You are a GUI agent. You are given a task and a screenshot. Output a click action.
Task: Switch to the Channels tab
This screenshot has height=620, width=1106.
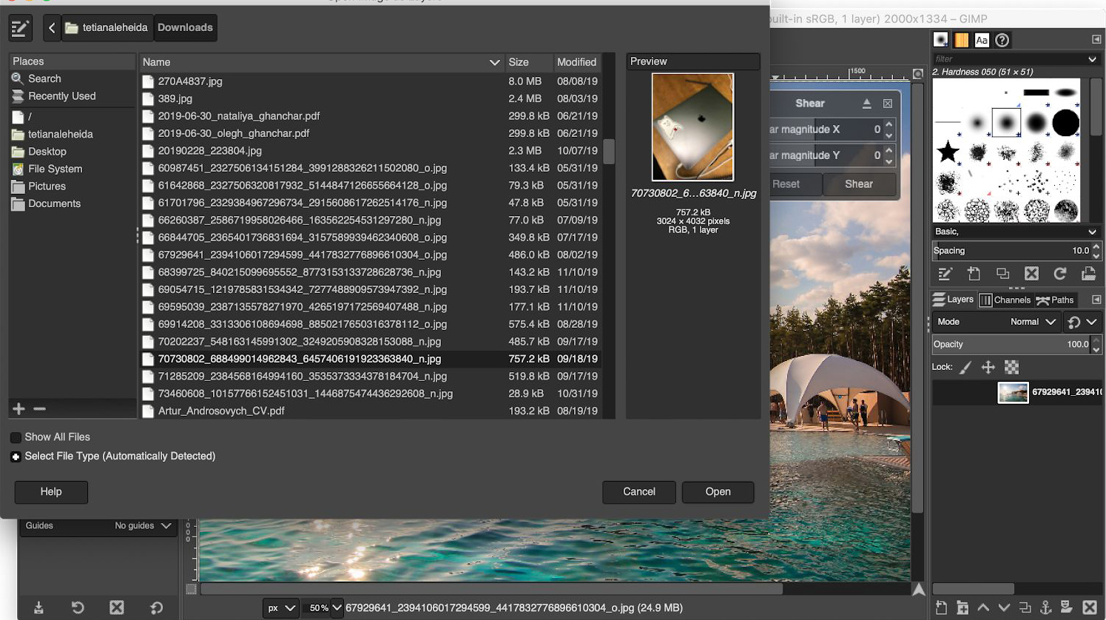[1005, 300]
